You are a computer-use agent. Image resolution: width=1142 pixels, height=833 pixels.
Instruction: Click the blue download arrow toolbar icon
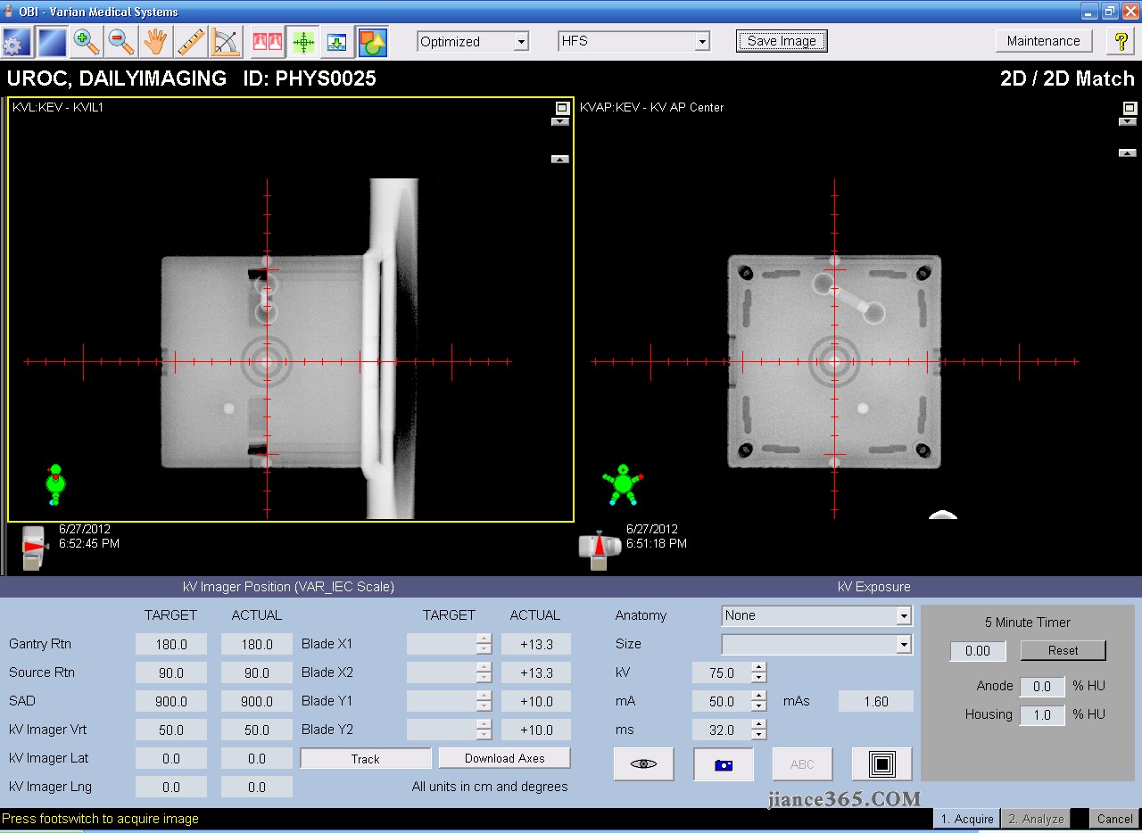(337, 42)
